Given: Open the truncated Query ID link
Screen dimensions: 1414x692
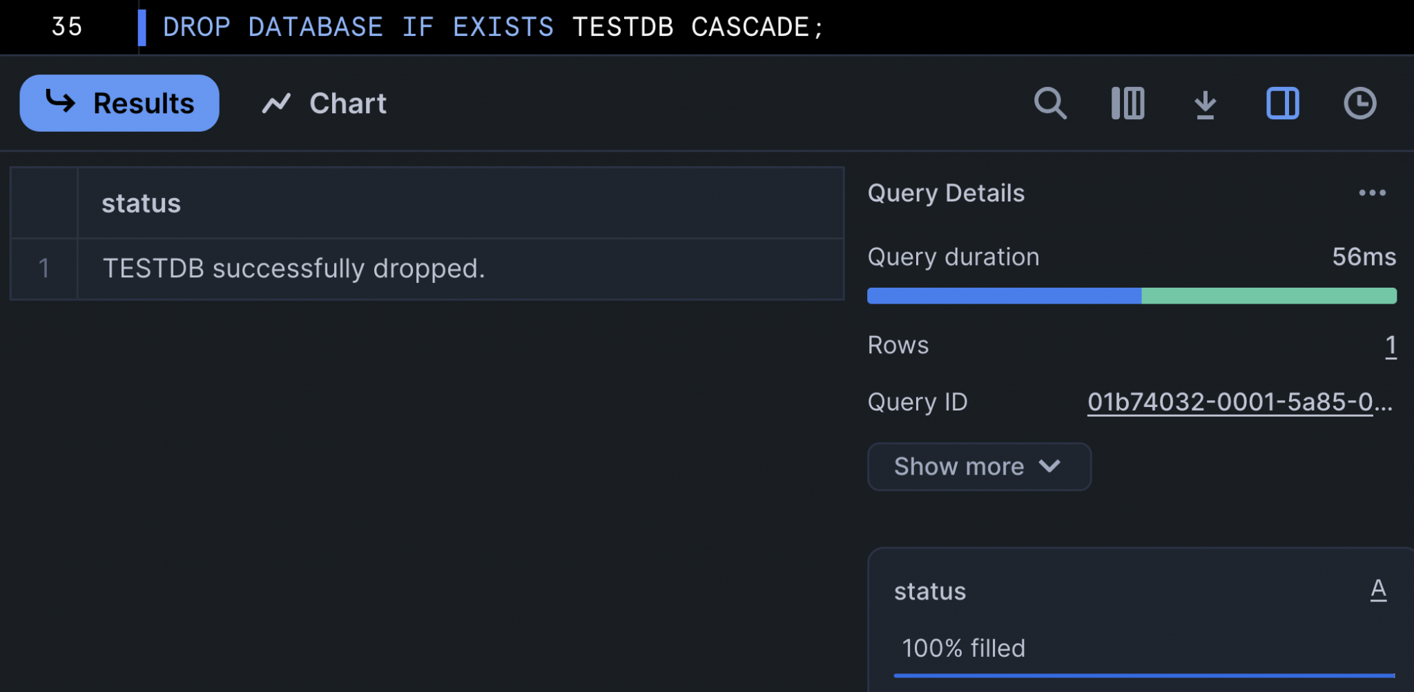Looking at the screenshot, I should [x=1239, y=402].
